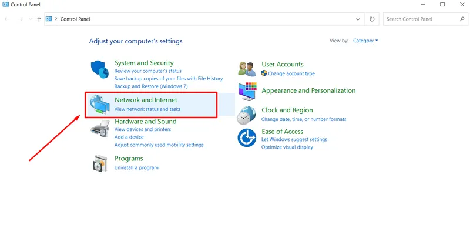This screenshot has width=470, height=245.
Task: Click the search magnifier icon
Action: click(x=462, y=19)
